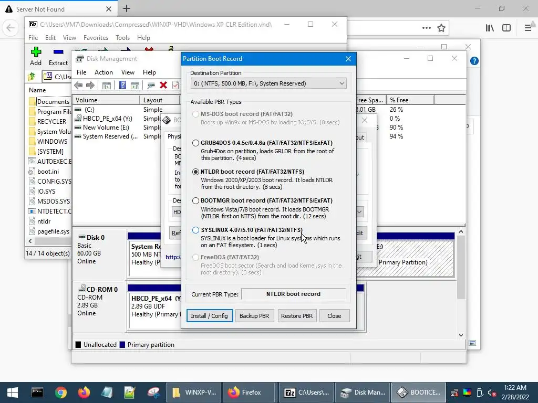
Task: Select New Volume (E:) volume row
Action: coord(106,128)
